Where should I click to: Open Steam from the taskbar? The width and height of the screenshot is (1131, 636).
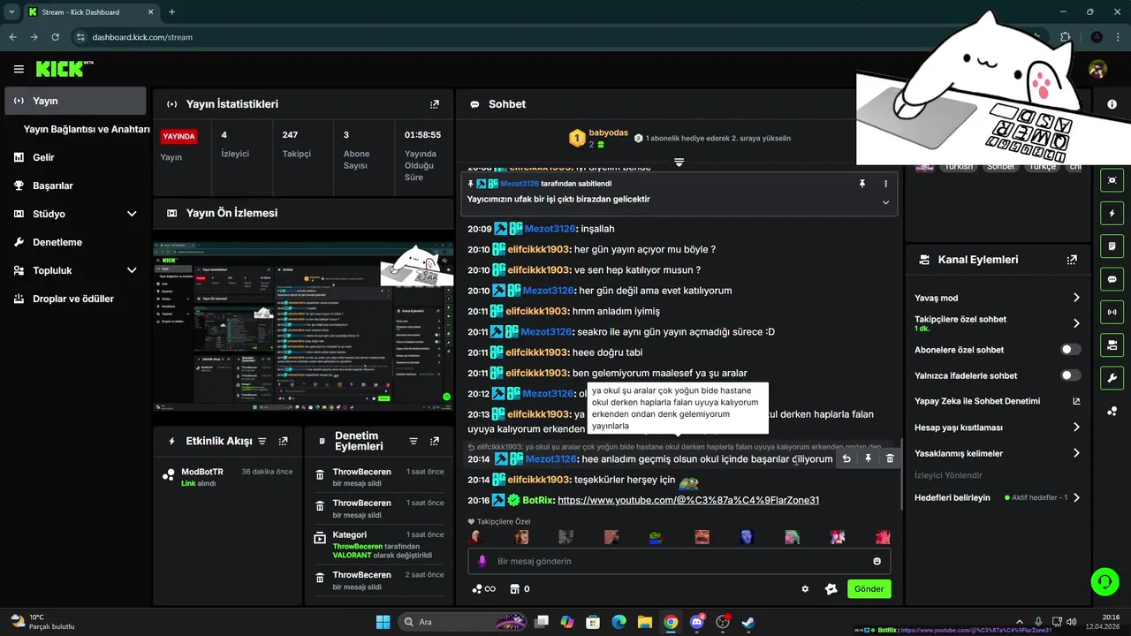coord(748,622)
